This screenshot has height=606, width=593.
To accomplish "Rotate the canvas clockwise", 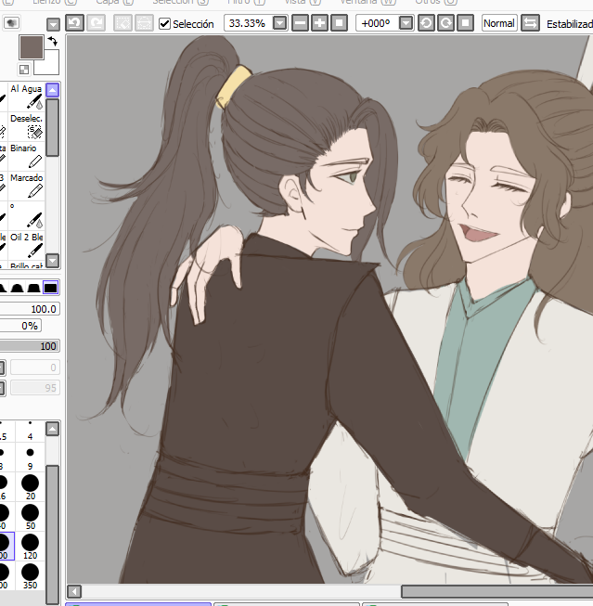I will pyautogui.click(x=445, y=23).
